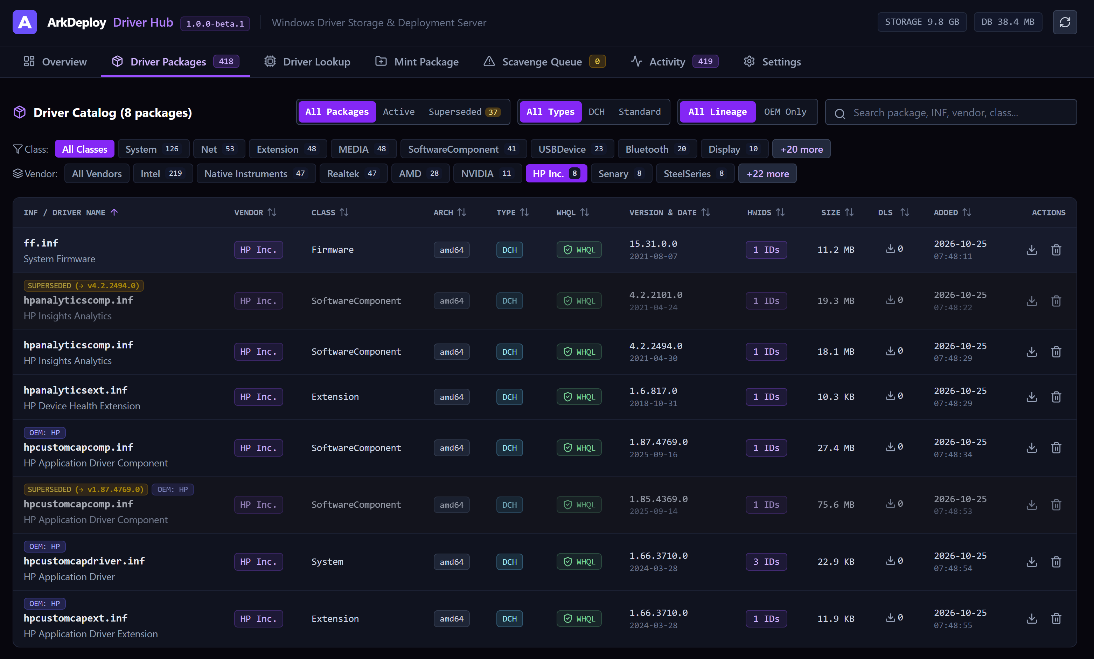Expand the +22 more vendors list

[x=767, y=174]
